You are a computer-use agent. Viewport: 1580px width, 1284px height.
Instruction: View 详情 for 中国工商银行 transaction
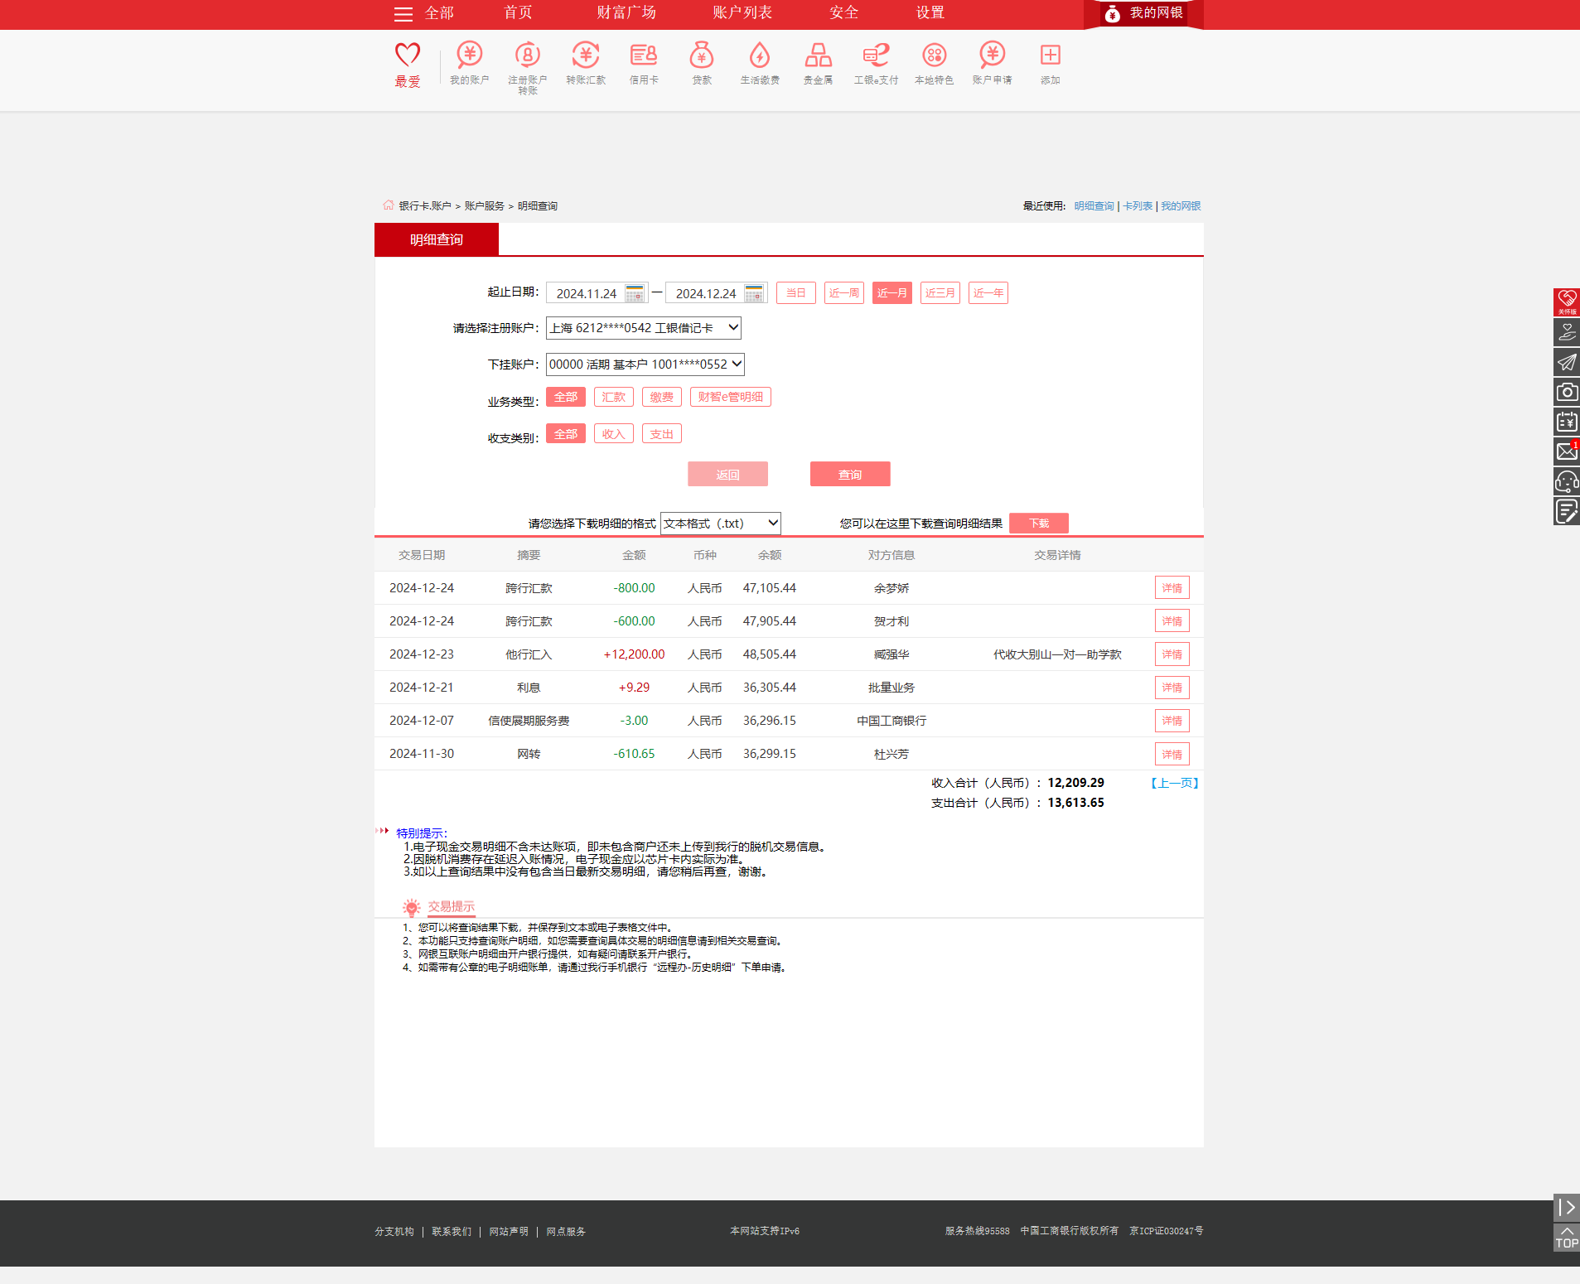[1172, 721]
